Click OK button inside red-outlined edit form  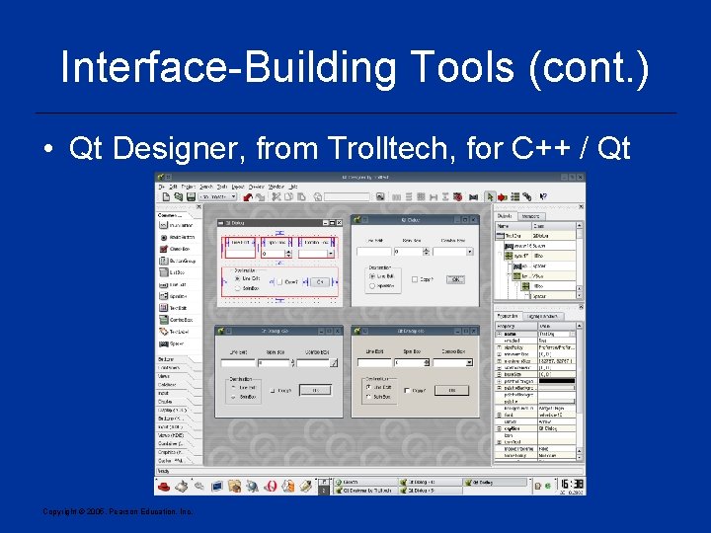point(320,282)
